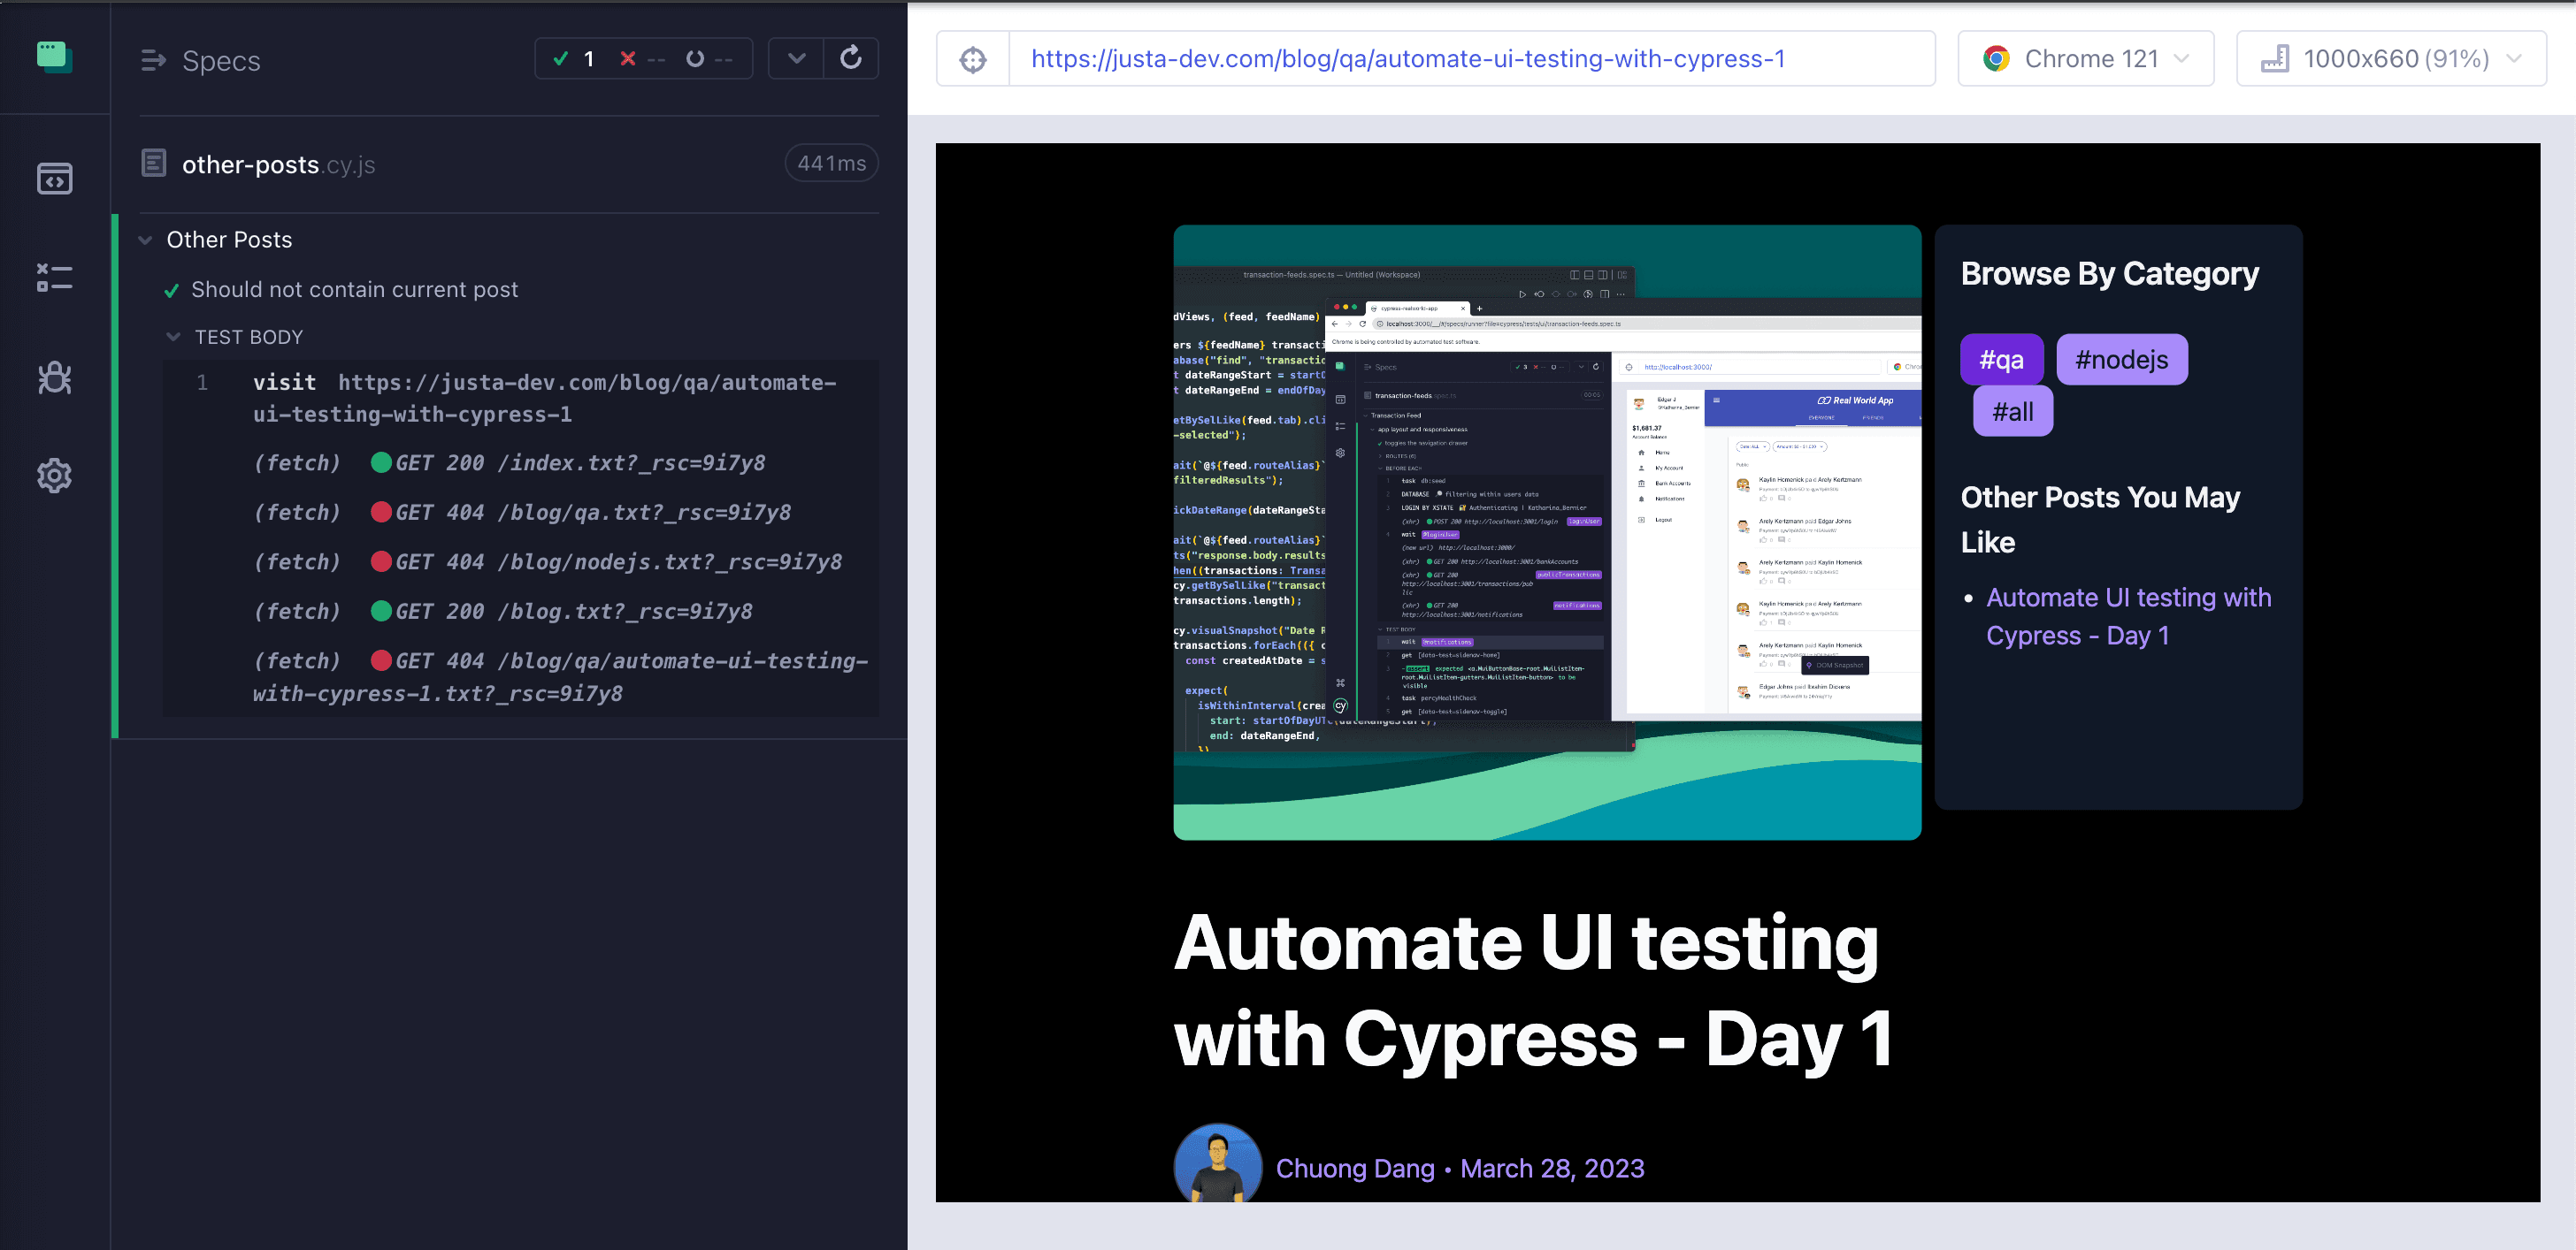
Task: Select Should not contain current post test
Action: (354, 290)
